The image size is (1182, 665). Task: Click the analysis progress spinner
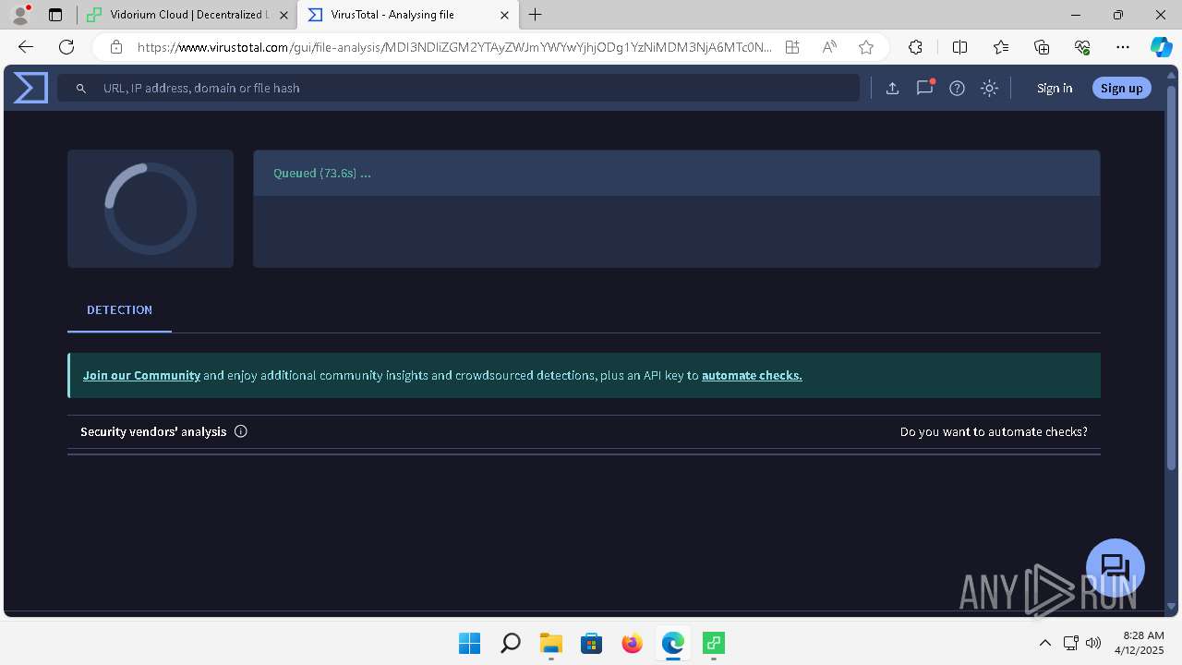click(151, 209)
